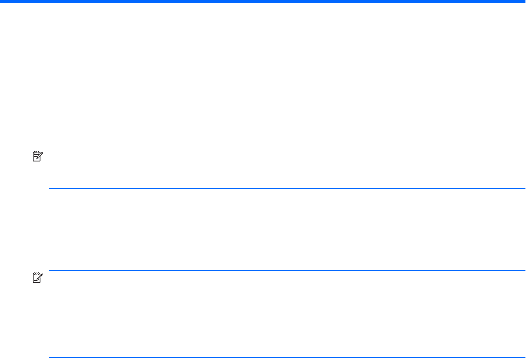Click the rule line above the first note
This screenshot has width=526, height=358.
286,150
